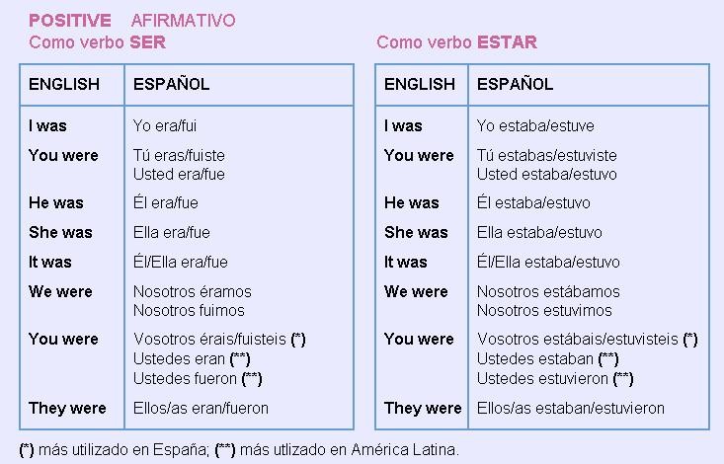
Task: Click the pink POSITIVE heading
Action: (x=69, y=20)
